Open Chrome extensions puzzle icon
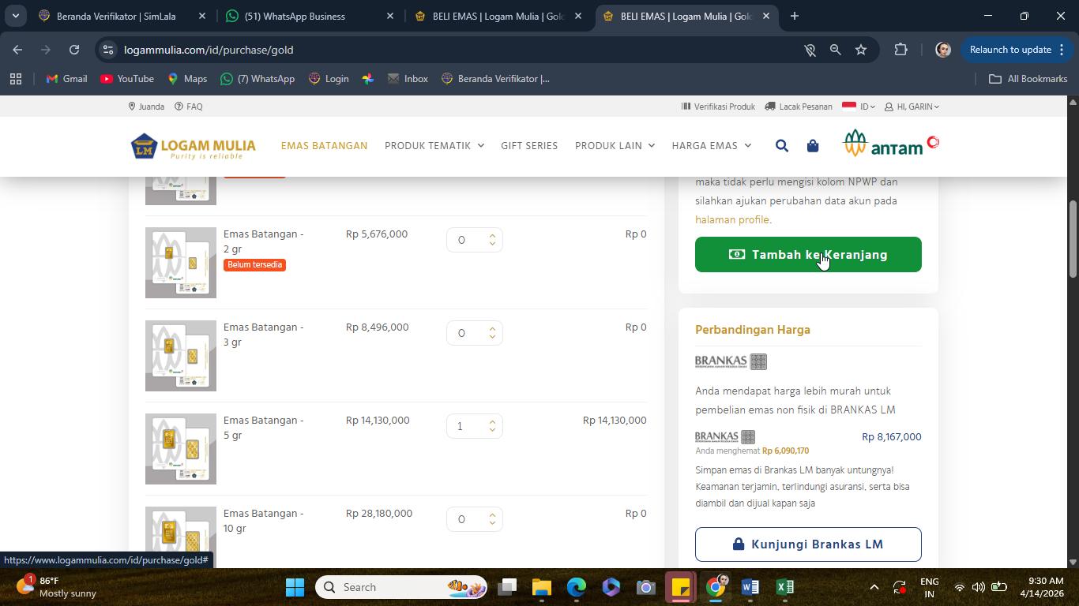The image size is (1079, 606). (900, 50)
